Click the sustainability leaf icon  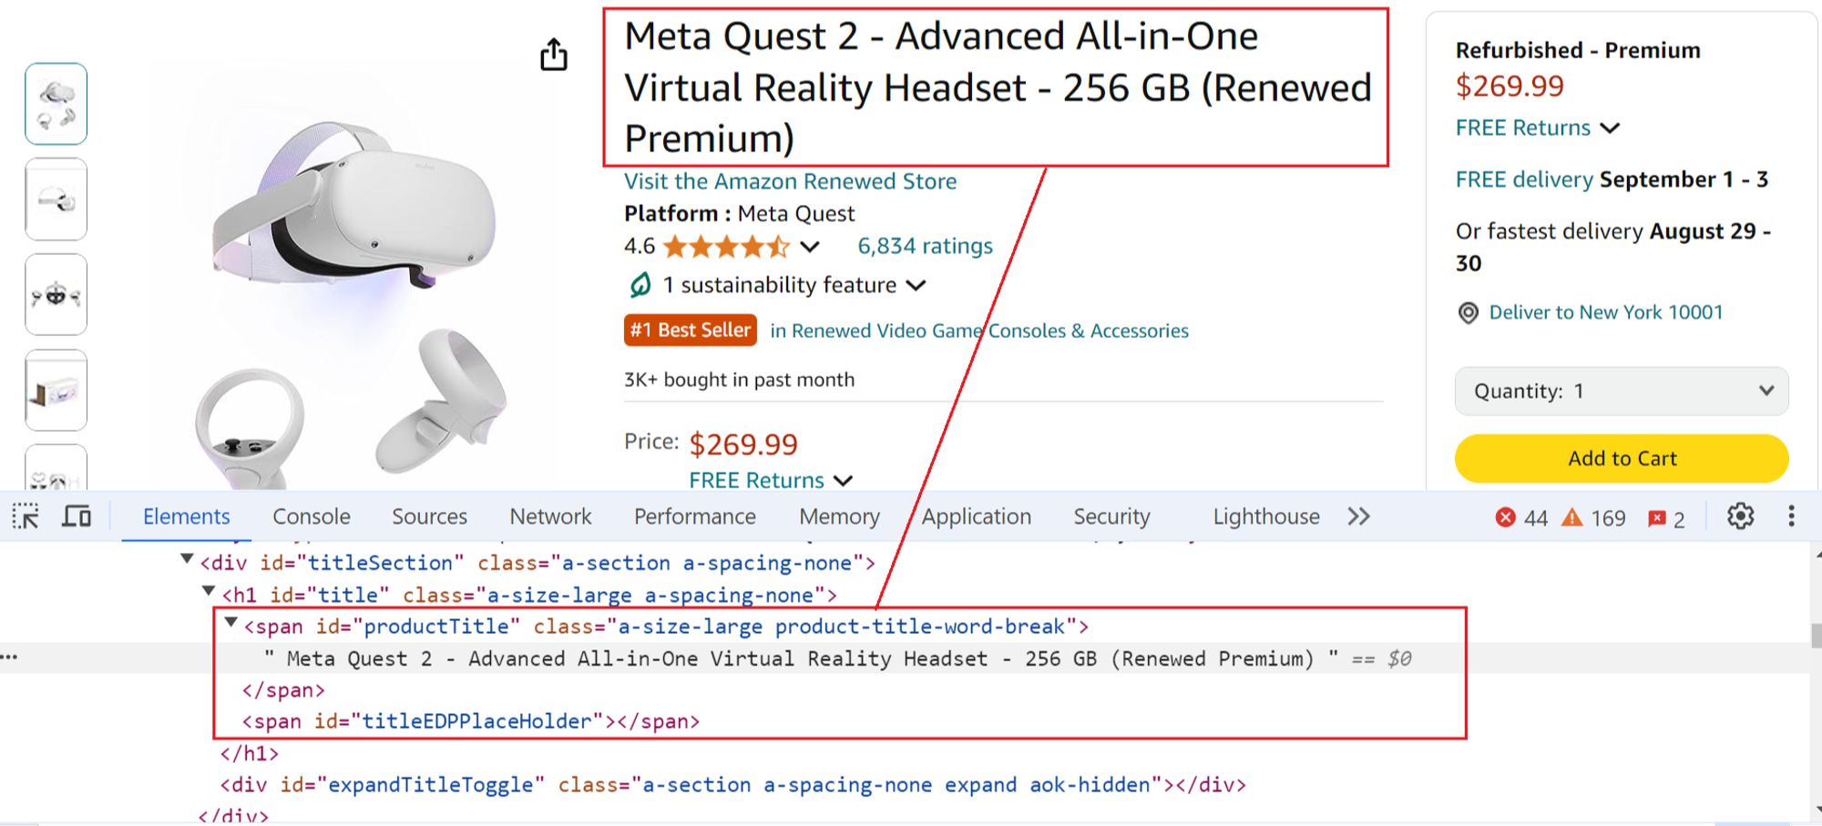point(641,284)
